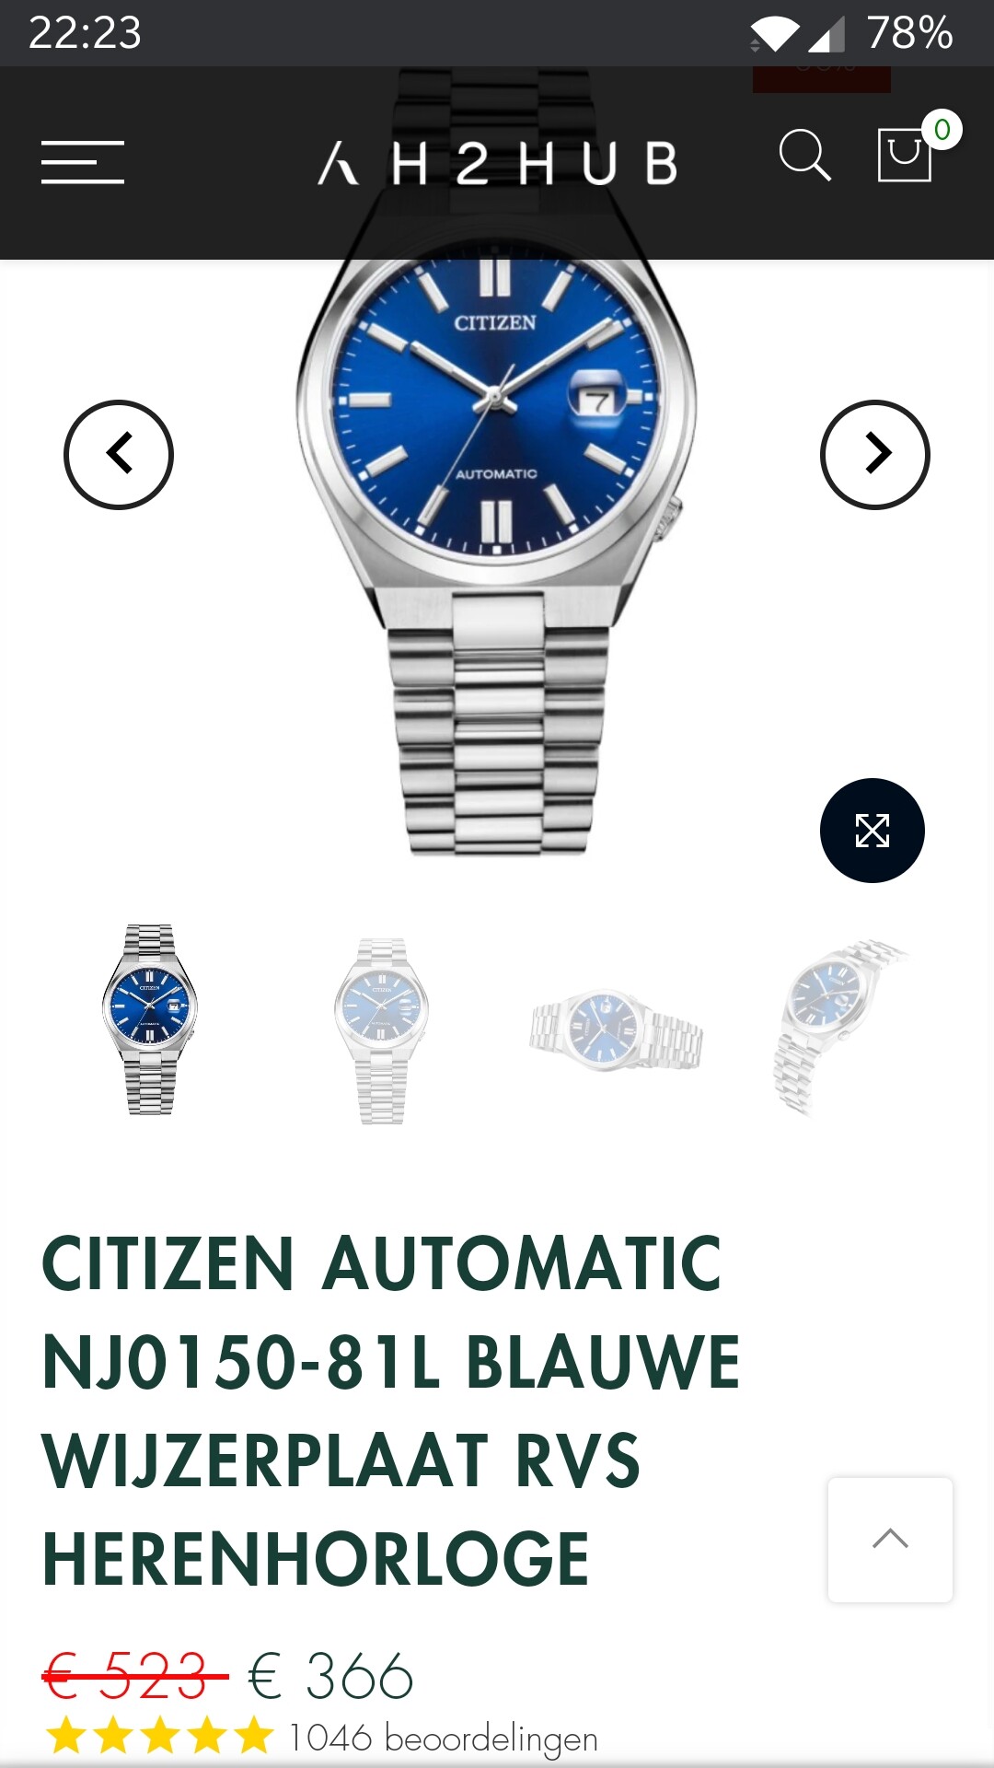994x1768 pixels.
Task: Open the 1046 beoordelingen reviews link
Action: pyautogui.click(x=444, y=1739)
